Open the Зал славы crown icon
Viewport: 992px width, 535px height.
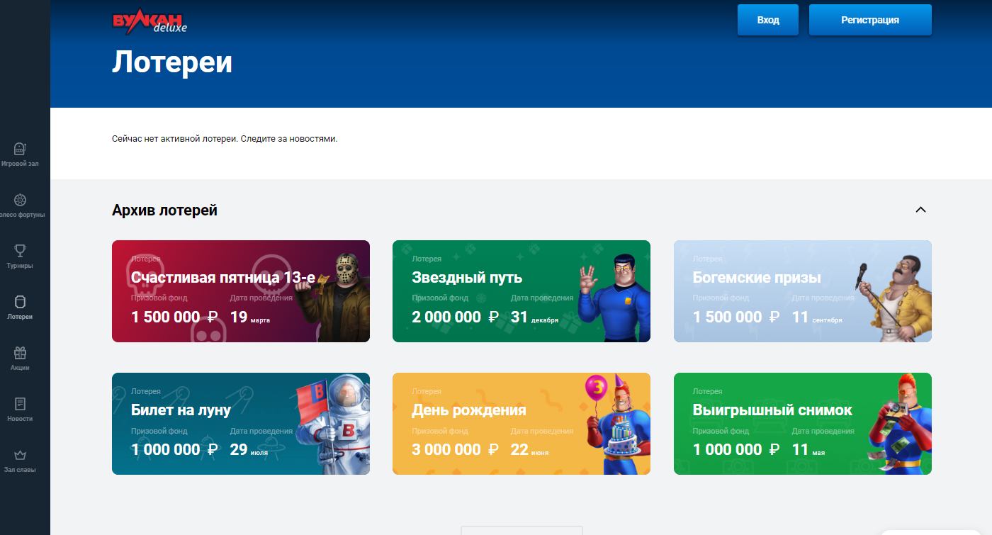20,455
